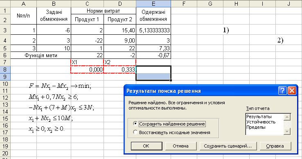Click the constraint x1 + Nx2 ≤ 10M formula
Screen dimensions: 302x159
coord(51,118)
